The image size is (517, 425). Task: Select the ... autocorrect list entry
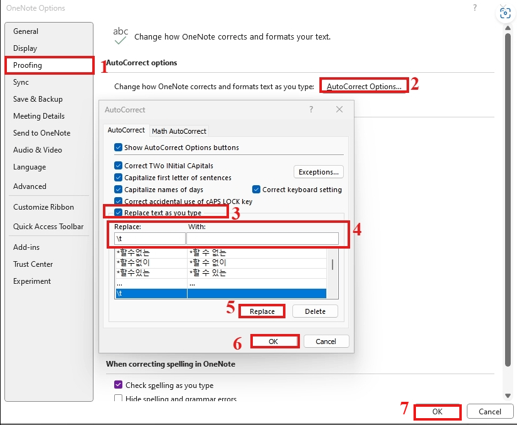pyautogui.click(x=221, y=284)
